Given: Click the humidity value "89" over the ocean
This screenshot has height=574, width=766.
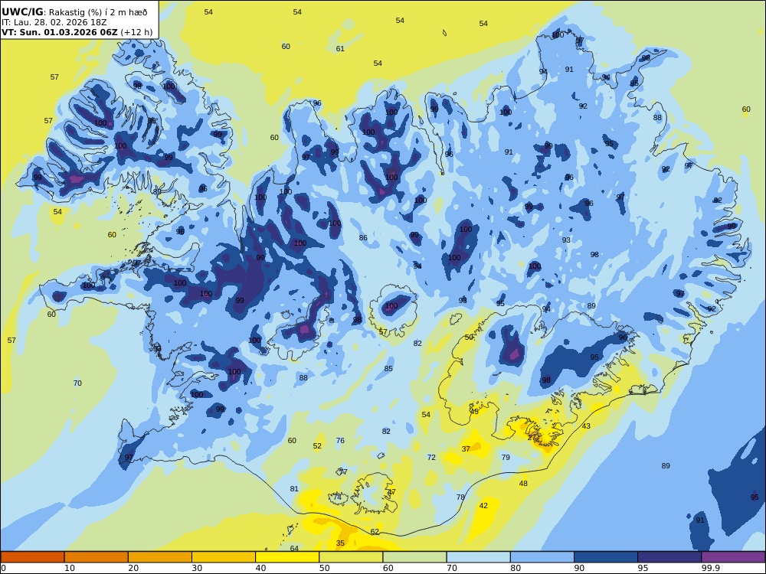Looking at the screenshot, I should pyautogui.click(x=666, y=465).
